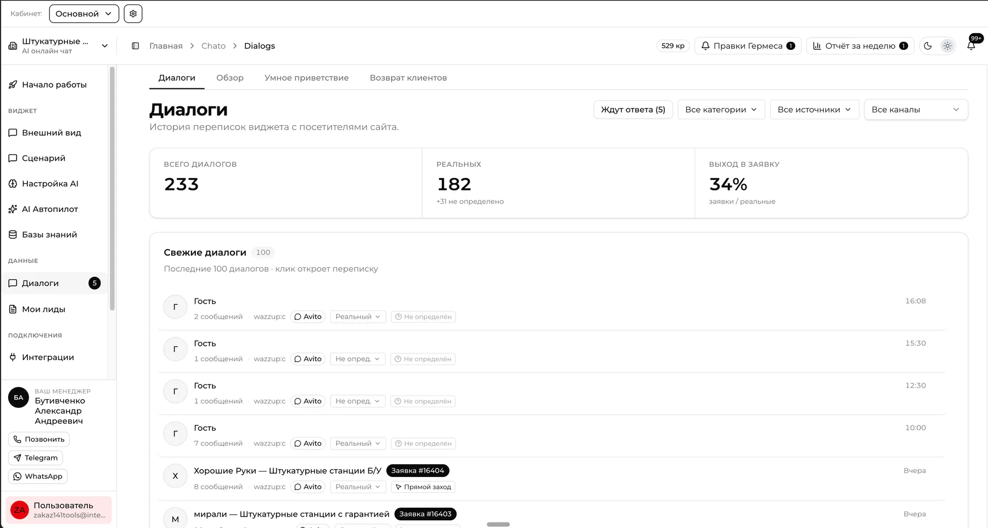Click document icon for Мои лиды
Image resolution: width=988 pixels, height=528 pixels.
(13, 310)
